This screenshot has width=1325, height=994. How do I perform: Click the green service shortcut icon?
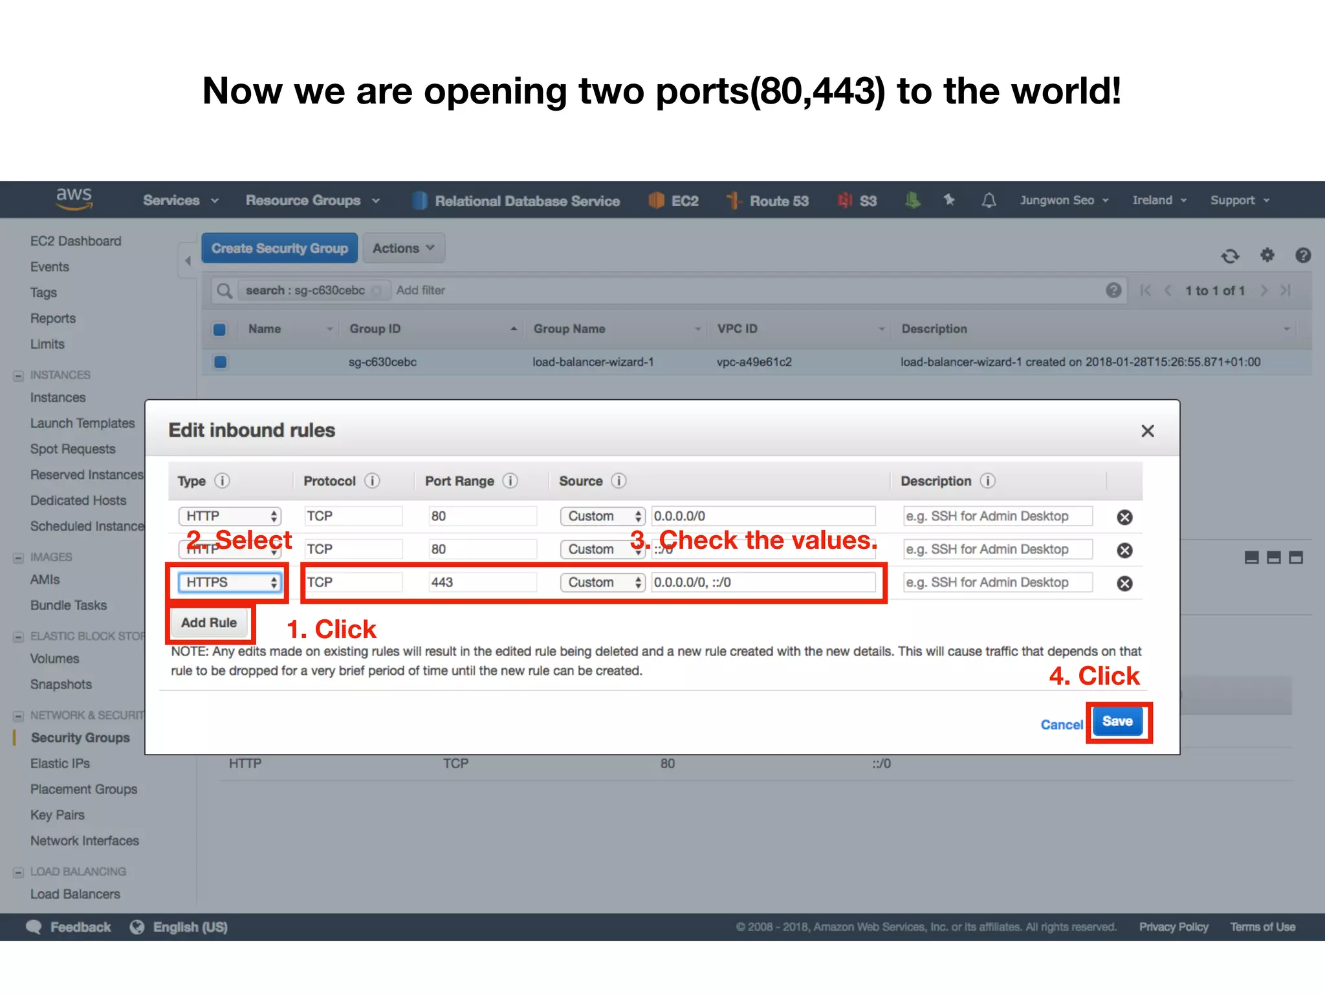(x=913, y=200)
